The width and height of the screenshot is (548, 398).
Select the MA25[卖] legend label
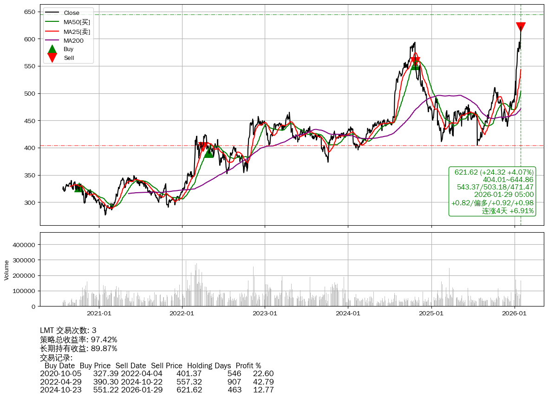[x=77, y=32]
